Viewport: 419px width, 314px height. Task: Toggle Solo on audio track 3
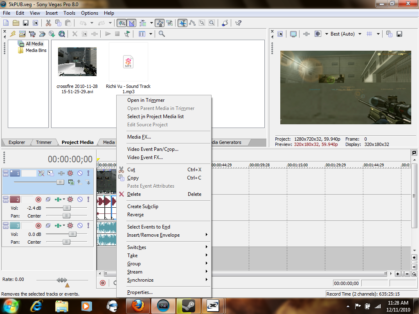click(x=88, y=225)
